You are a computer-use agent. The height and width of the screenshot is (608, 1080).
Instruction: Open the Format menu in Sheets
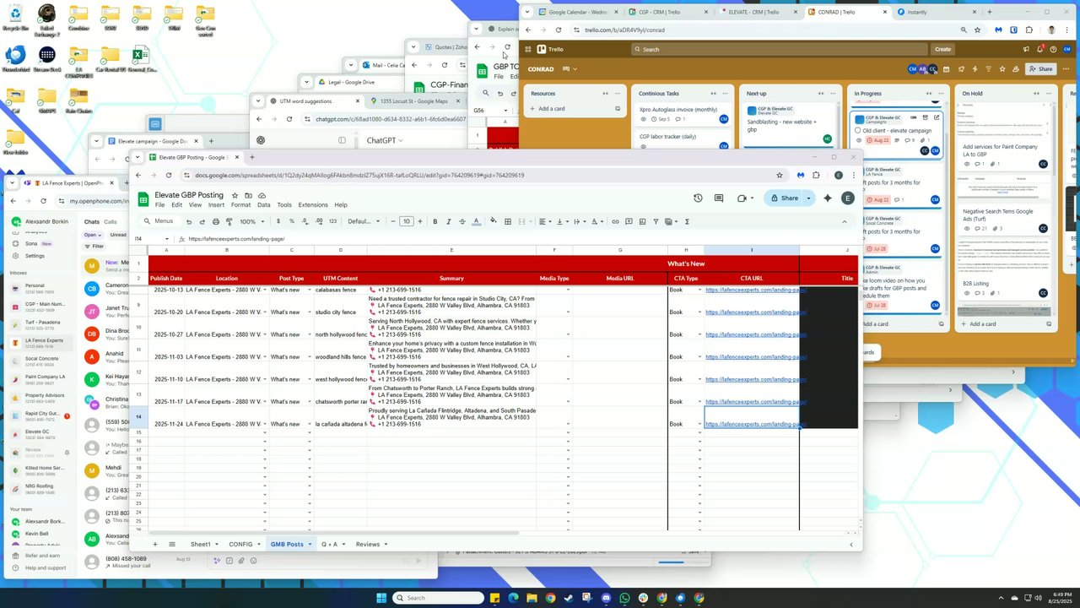[x=240, y=205]
